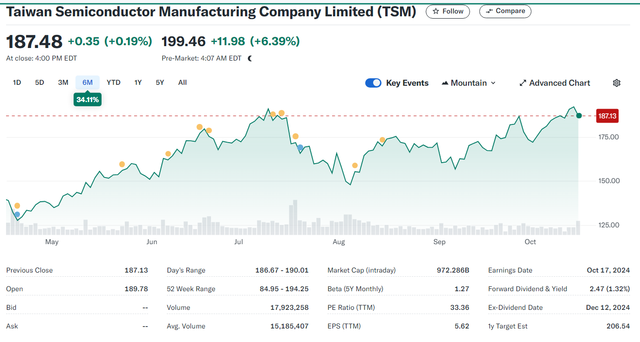Open the Advanced Chart view
640x342 pixels.
point(555,83)
